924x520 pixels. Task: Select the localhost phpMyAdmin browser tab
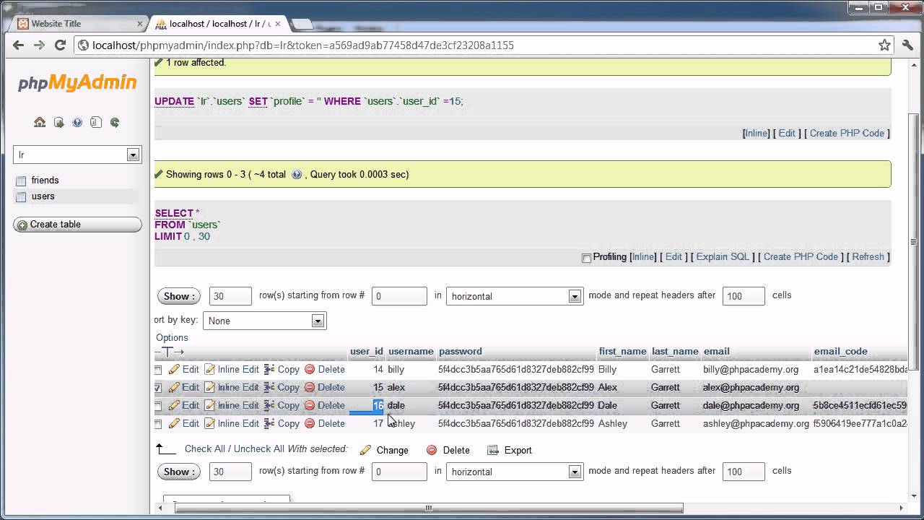(220, 24)
